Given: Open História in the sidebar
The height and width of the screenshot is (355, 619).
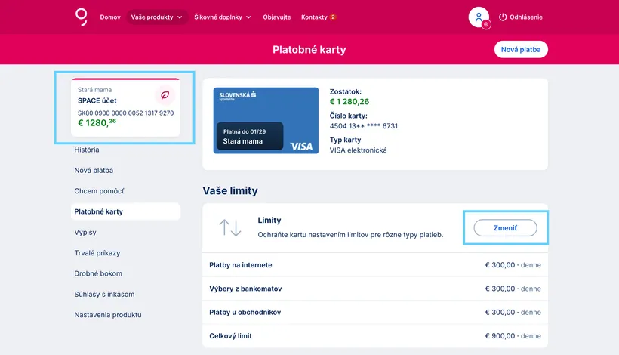Looking at the screenshot, I should [87, 150].
